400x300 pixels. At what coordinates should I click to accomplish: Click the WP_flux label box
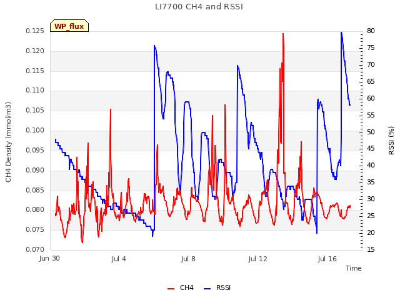point(69,26)
